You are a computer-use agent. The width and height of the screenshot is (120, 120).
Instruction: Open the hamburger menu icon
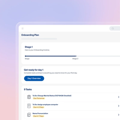click(x=22, y=28)
